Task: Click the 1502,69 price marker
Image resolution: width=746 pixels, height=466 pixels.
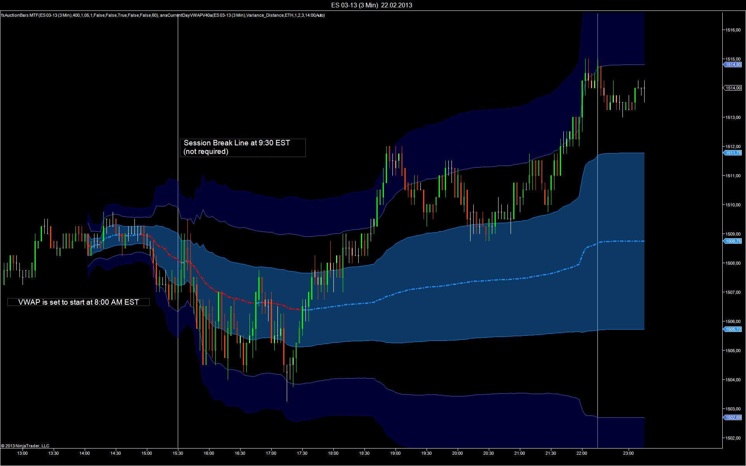Action: (x=733, y=417)
